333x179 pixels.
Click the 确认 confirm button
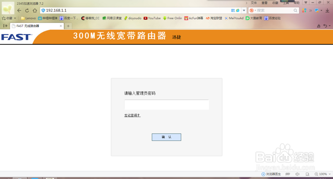pos(166,137)
